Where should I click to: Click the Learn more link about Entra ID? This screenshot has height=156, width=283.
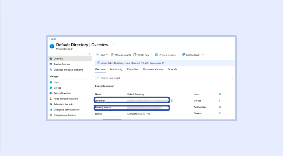[156, 63]
